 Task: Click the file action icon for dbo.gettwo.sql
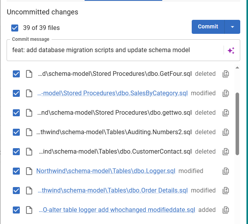click(225, 112)
